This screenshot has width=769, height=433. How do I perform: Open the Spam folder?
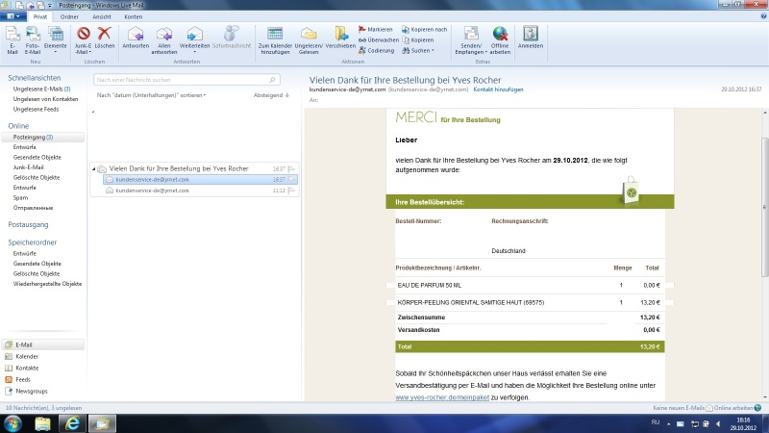click(x=20, y=197)
